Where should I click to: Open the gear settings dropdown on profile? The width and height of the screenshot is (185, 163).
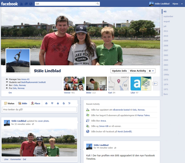tap(151, 71)
